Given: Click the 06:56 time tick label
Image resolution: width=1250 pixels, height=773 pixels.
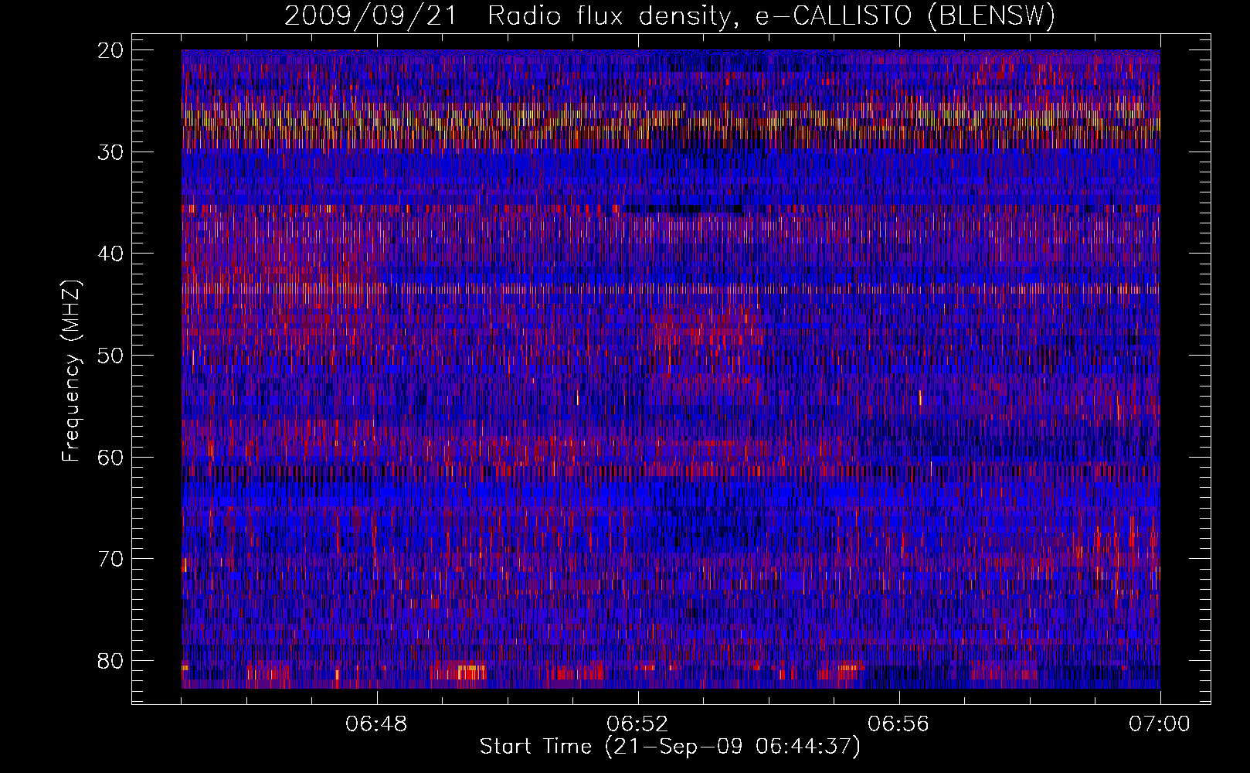Looking at the screenshot, I should click(x=898, y=724).
